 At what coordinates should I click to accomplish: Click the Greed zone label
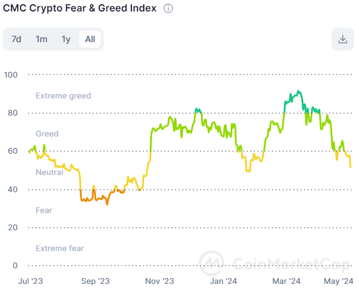[x=47, y=134]
